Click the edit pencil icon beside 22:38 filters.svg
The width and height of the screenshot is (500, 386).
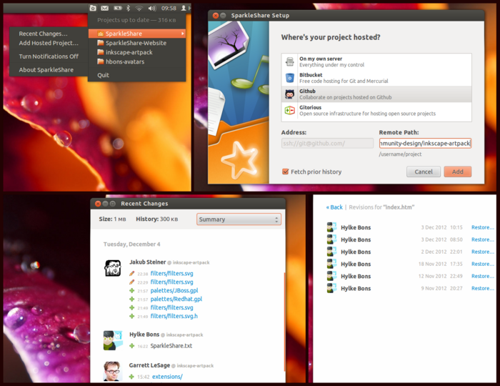tap(131, 273)
